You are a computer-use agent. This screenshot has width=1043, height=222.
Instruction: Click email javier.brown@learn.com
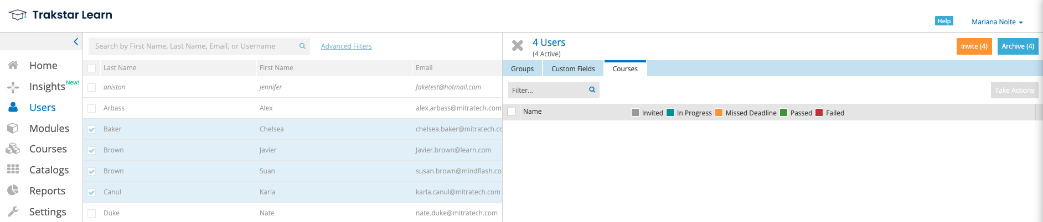[x=453, y=150]
